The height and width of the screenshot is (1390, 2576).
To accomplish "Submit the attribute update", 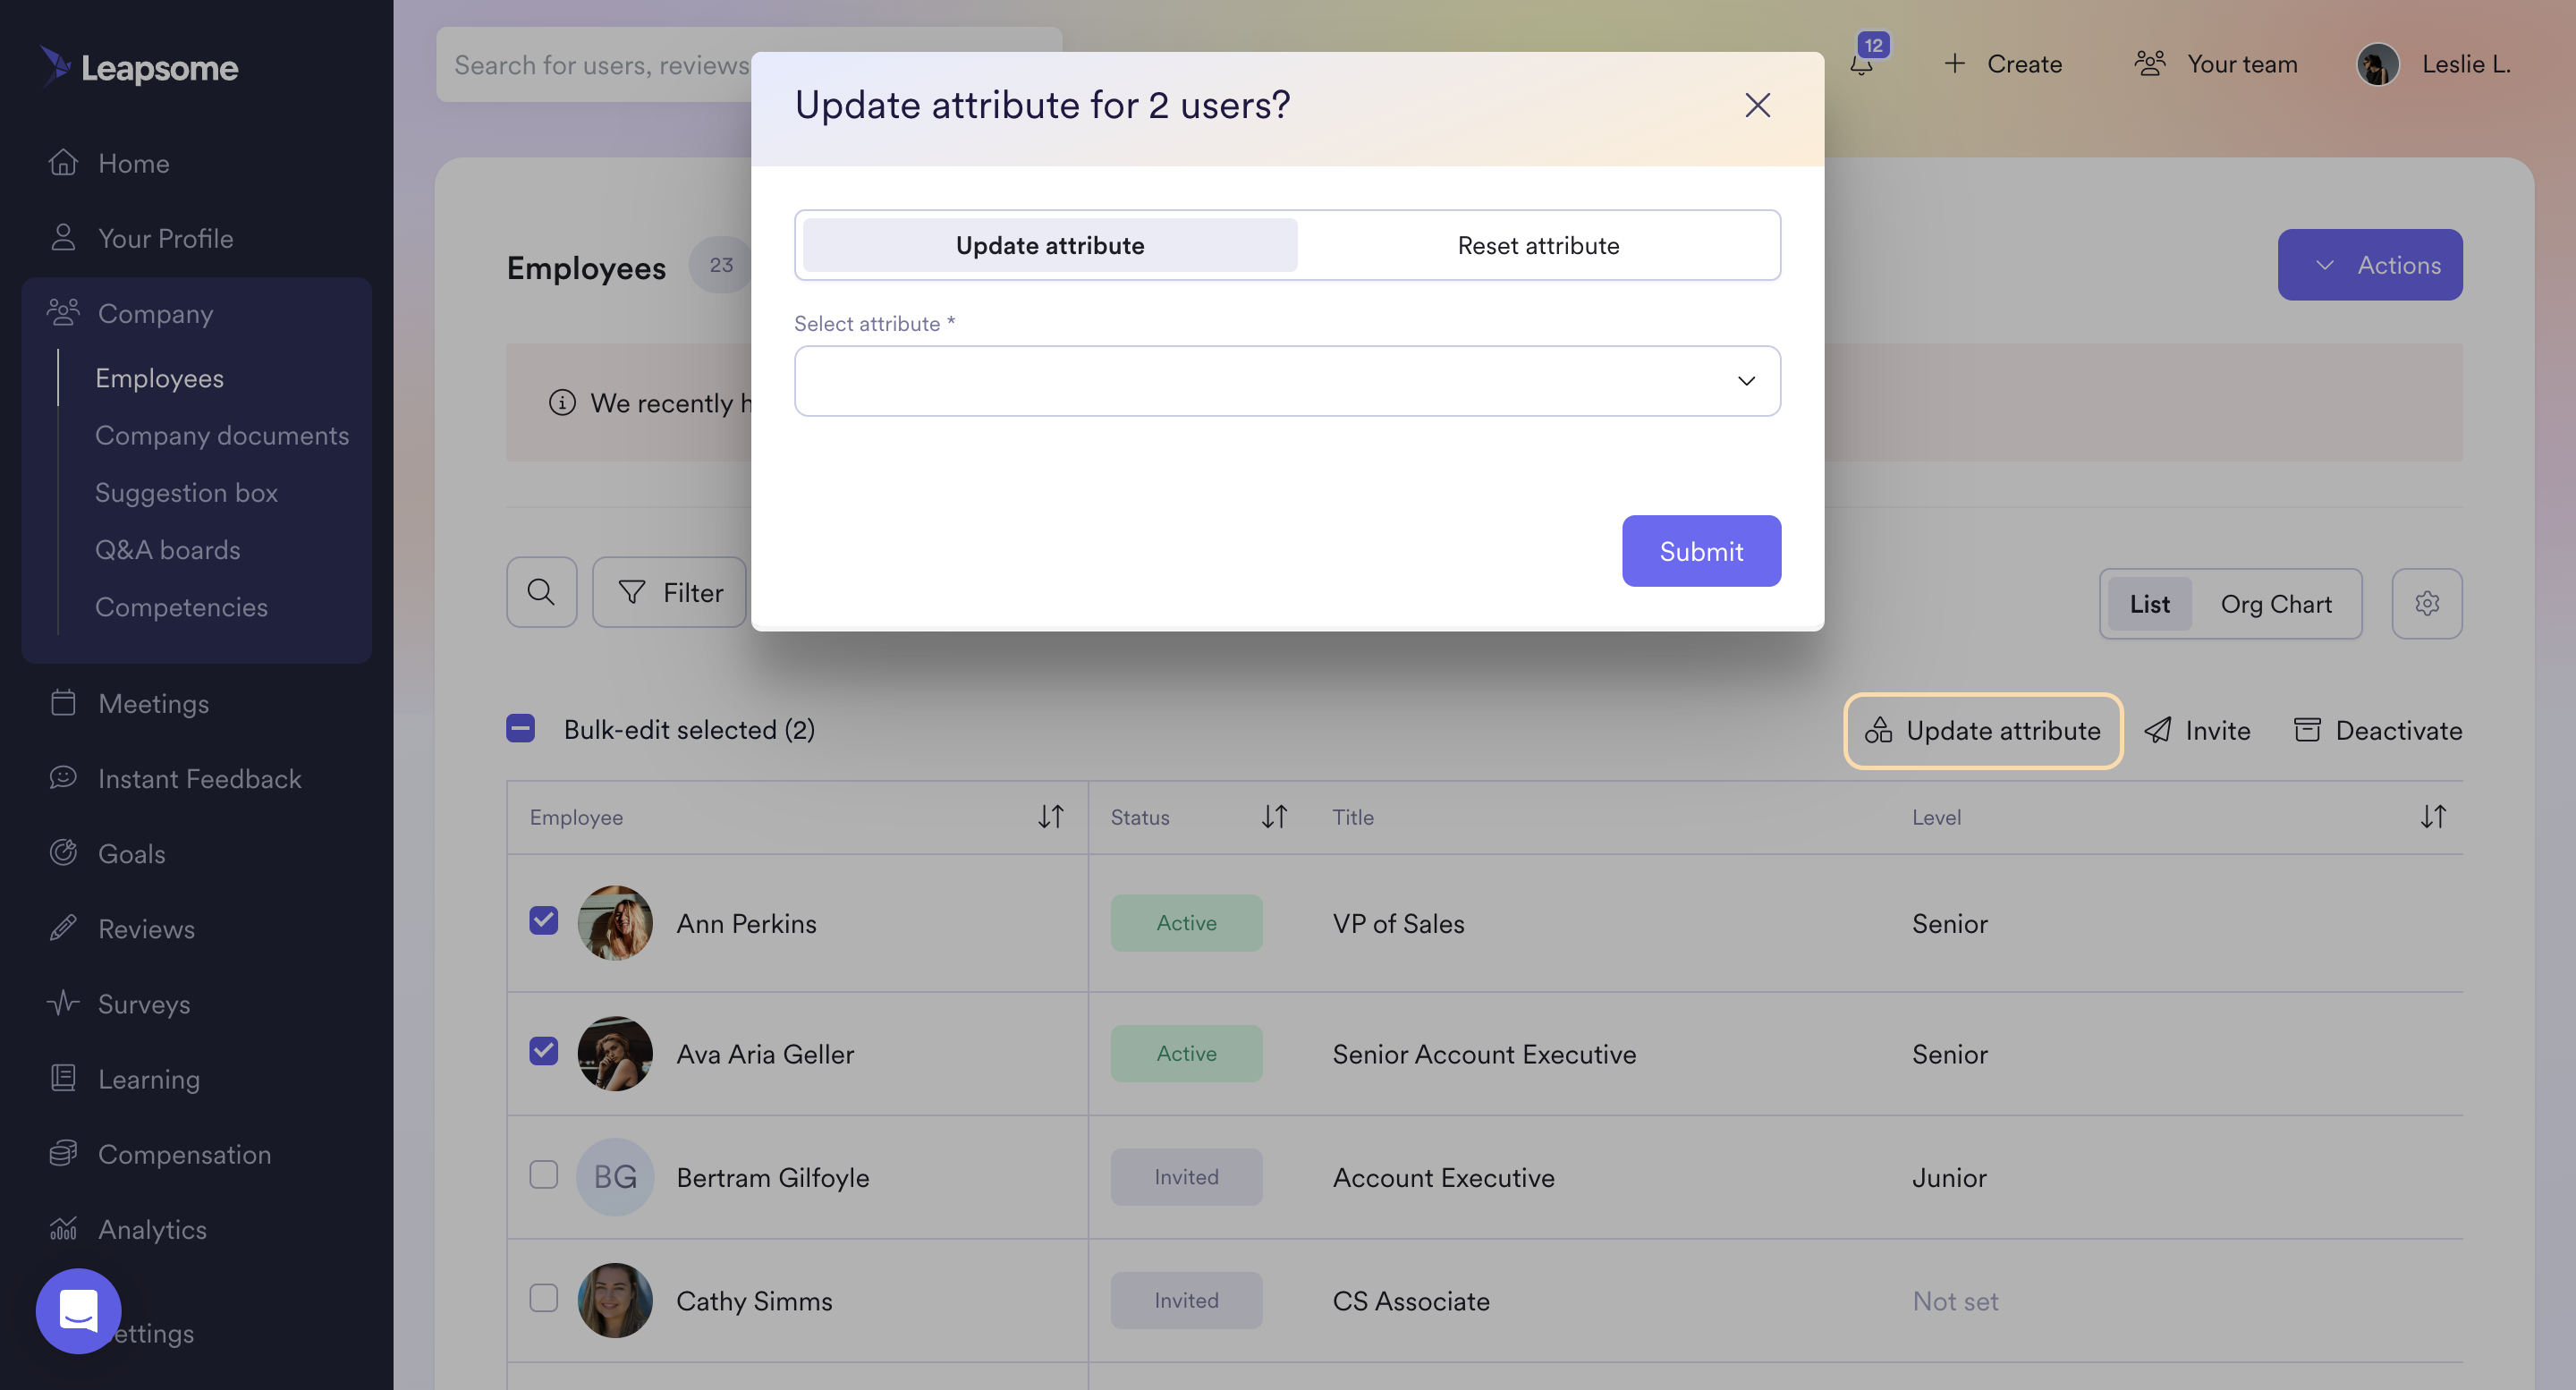I will point(1700,551).
